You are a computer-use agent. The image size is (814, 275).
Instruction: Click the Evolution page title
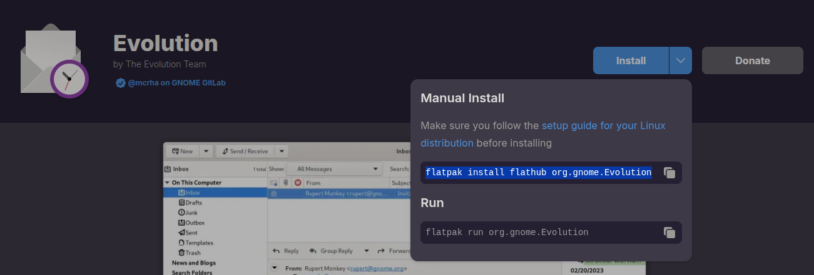click(166, 43)
